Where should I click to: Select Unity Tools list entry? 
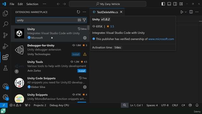pos(50,66)
